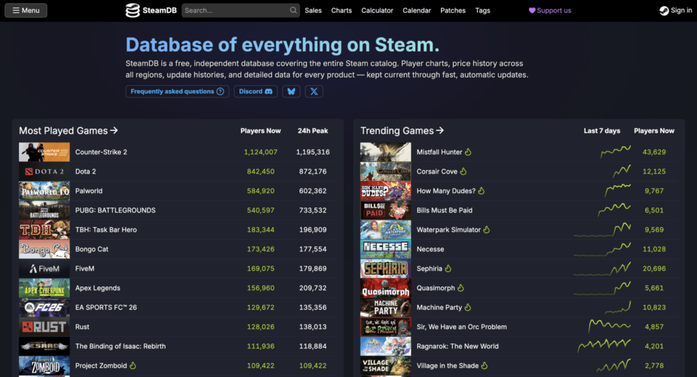Click the 43,629 players now value
The image size is (697, 377).
654,152
